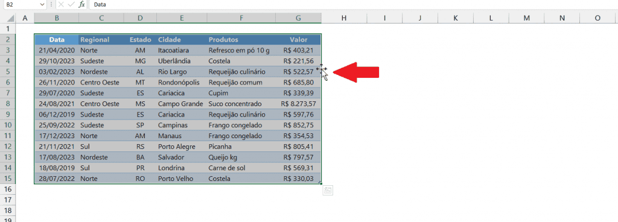The height and width of the screenshot is (222, 618).
Task: Select column I header
Action: 384,17
